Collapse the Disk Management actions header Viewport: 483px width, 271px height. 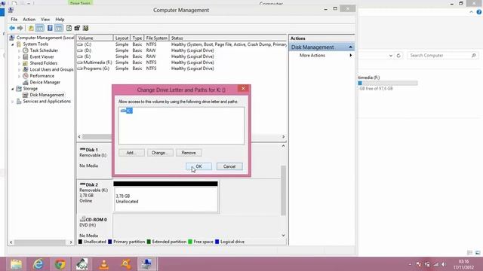click(x=350, y=47)
